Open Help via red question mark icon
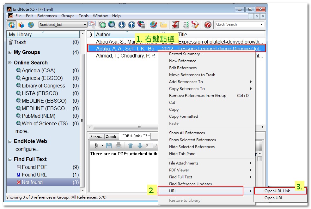Screen dimensions: 311x209 pos(208,25)
